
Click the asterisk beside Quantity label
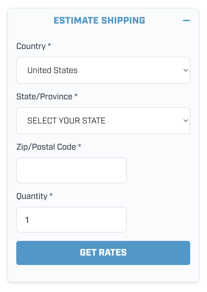(51, 195)
